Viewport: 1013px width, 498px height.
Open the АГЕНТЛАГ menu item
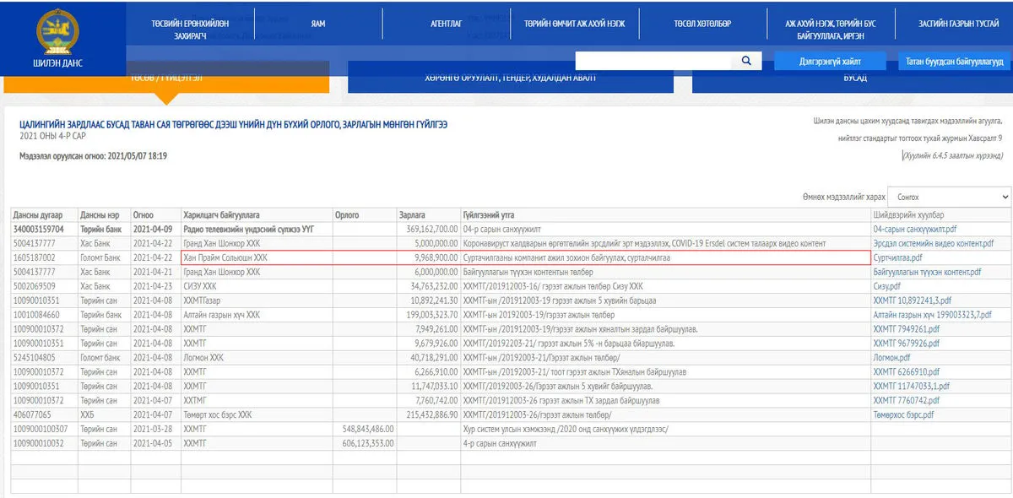tap(446, 24)
